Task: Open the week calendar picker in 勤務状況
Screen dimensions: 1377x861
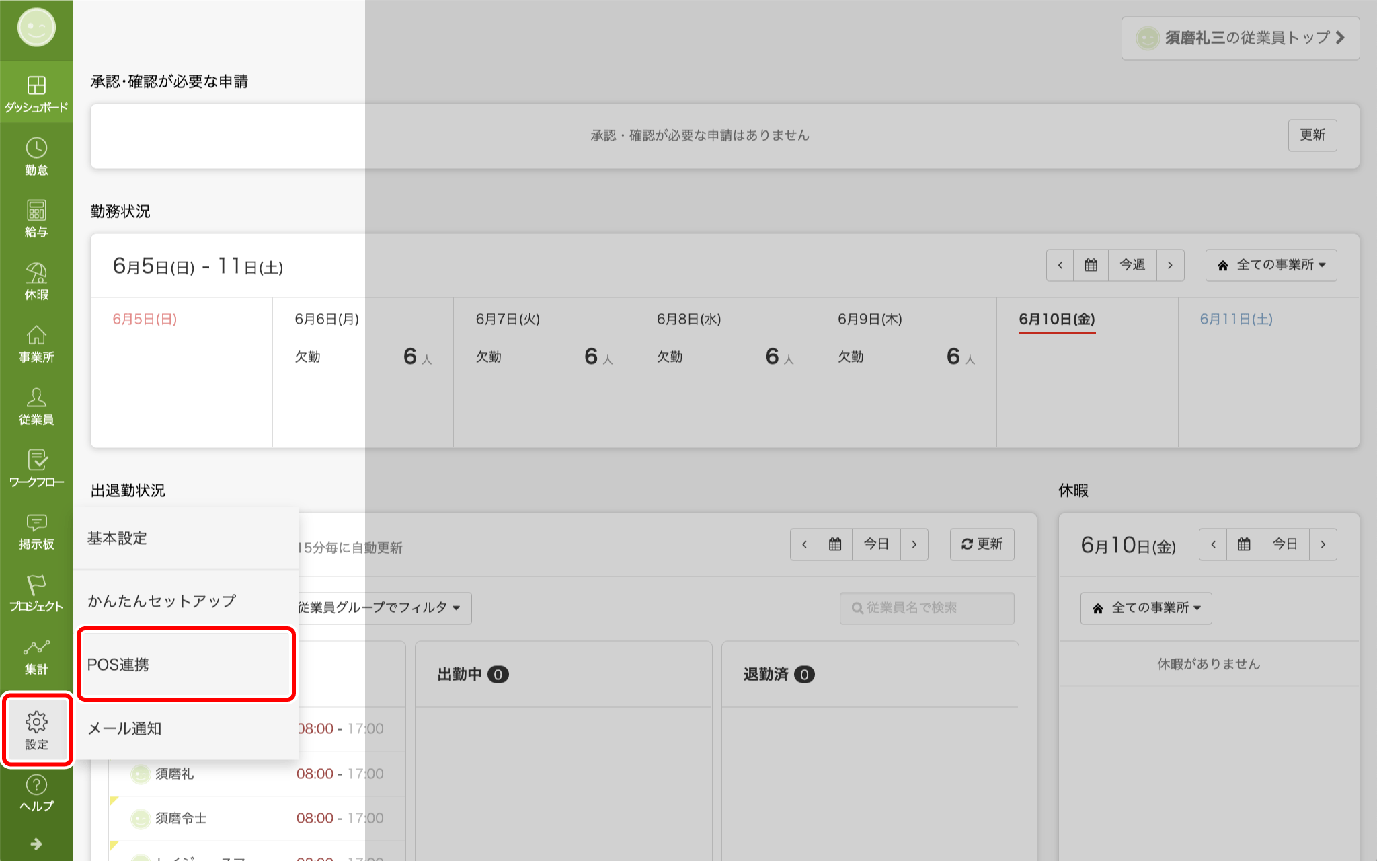Action: coord(1091,265)
